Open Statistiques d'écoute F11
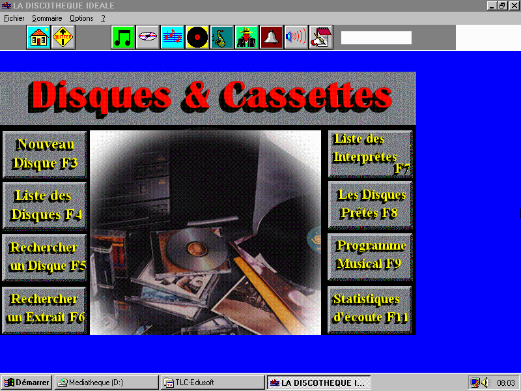Screen dimensions: 521x391 coord(370,309)
